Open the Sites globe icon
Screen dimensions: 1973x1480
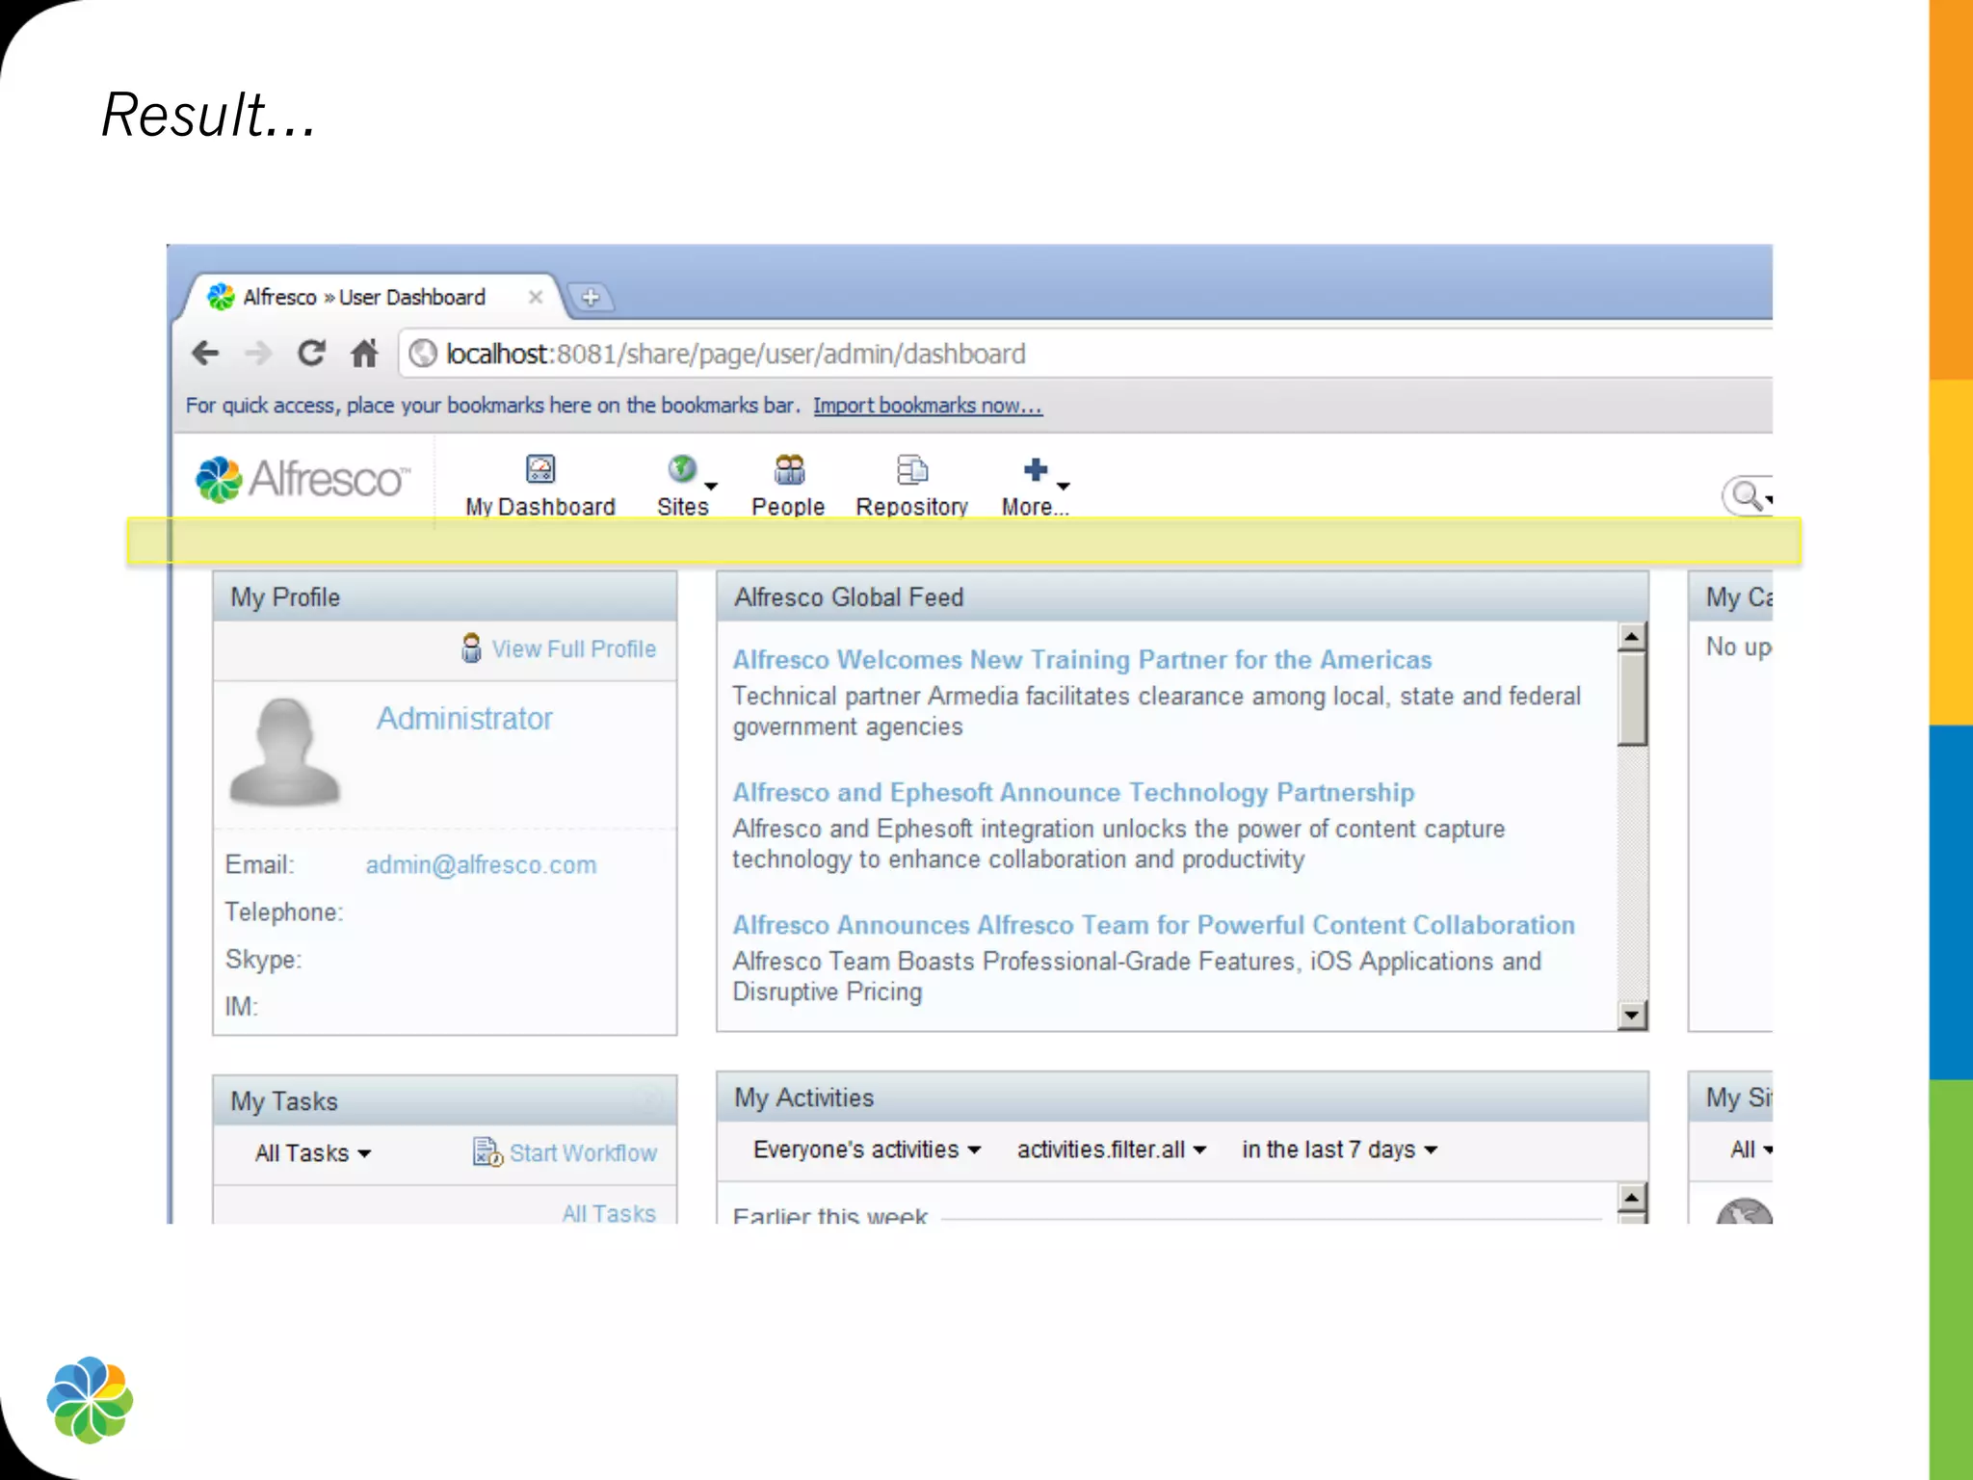click(682, 470)
